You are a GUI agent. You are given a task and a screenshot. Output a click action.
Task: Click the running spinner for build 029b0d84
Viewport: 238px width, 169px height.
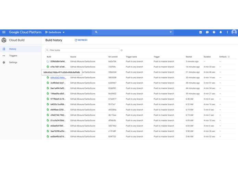tap(48, 61)
